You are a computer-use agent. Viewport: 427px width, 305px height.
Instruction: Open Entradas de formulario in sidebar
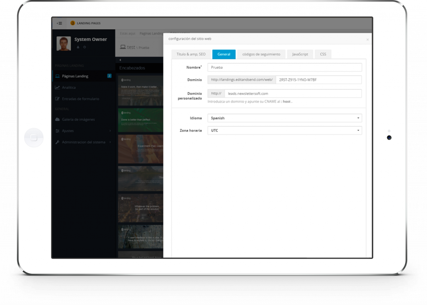click(x=83, y=98)
